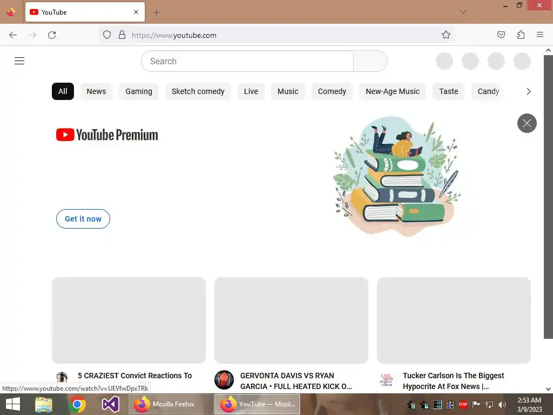Viewport: 553px width, 415px height.
Task: Click the YouTube Premium logo
Action: pyautogui.click(x=107, y=135)
